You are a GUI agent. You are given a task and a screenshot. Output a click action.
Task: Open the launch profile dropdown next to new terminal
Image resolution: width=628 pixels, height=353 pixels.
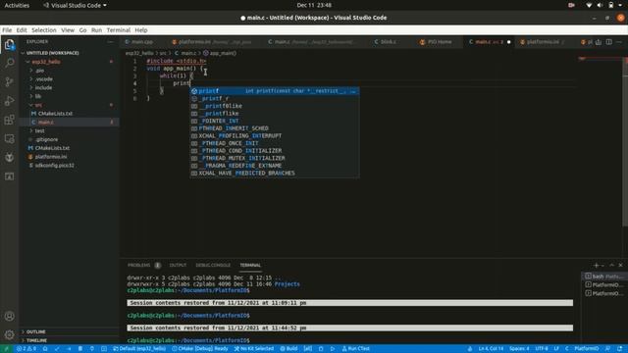602,266
